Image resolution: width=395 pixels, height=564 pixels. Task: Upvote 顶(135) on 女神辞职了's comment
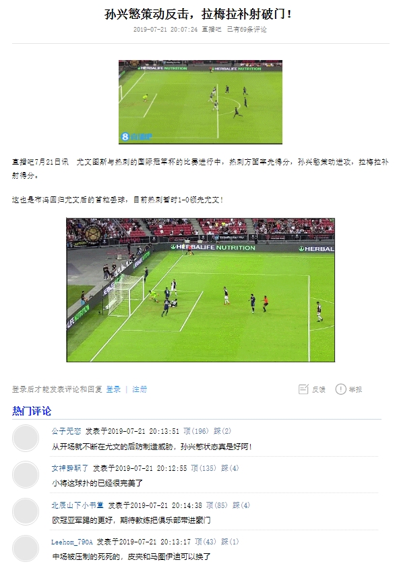tap(204, 468)
